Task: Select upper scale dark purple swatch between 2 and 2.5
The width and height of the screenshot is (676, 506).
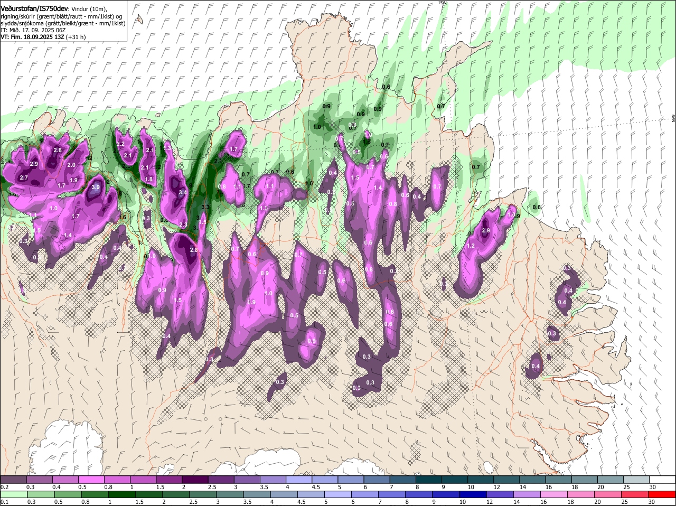Action: pyautogui.click(x=195, y=479)
